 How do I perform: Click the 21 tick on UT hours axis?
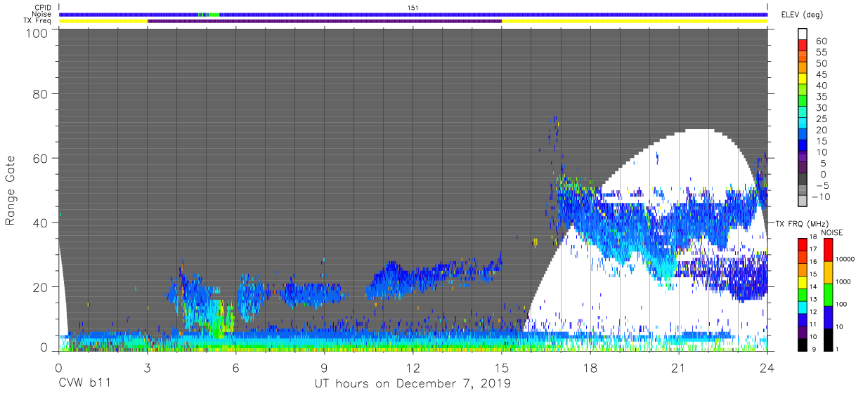[x=678, y=367]
